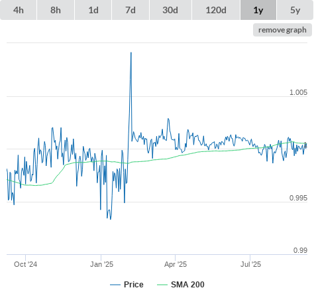Click the top of the tallest price spike

coord(131,53)
